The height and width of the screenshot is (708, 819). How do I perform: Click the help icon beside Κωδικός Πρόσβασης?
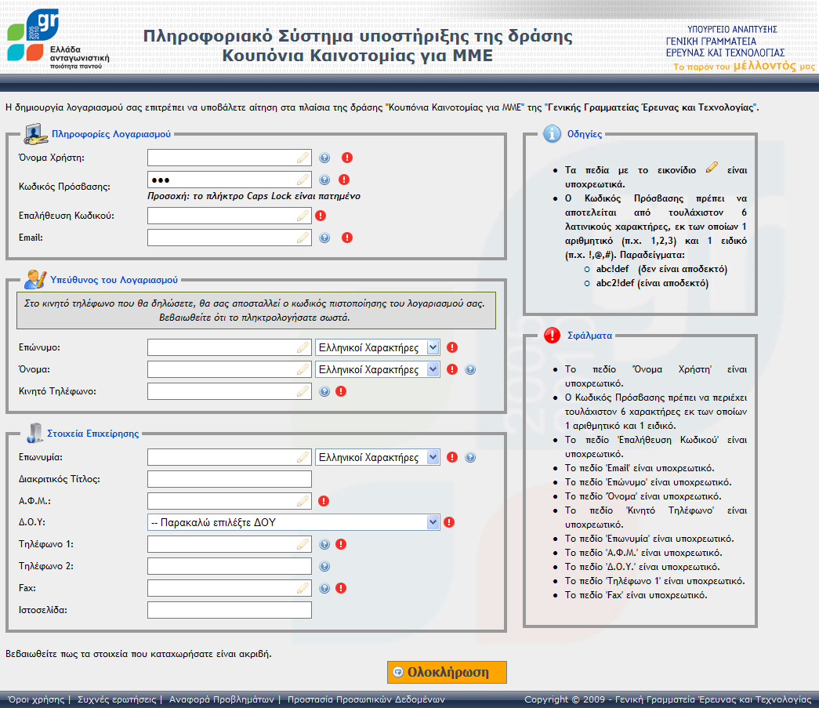click(x=324, y=180)
